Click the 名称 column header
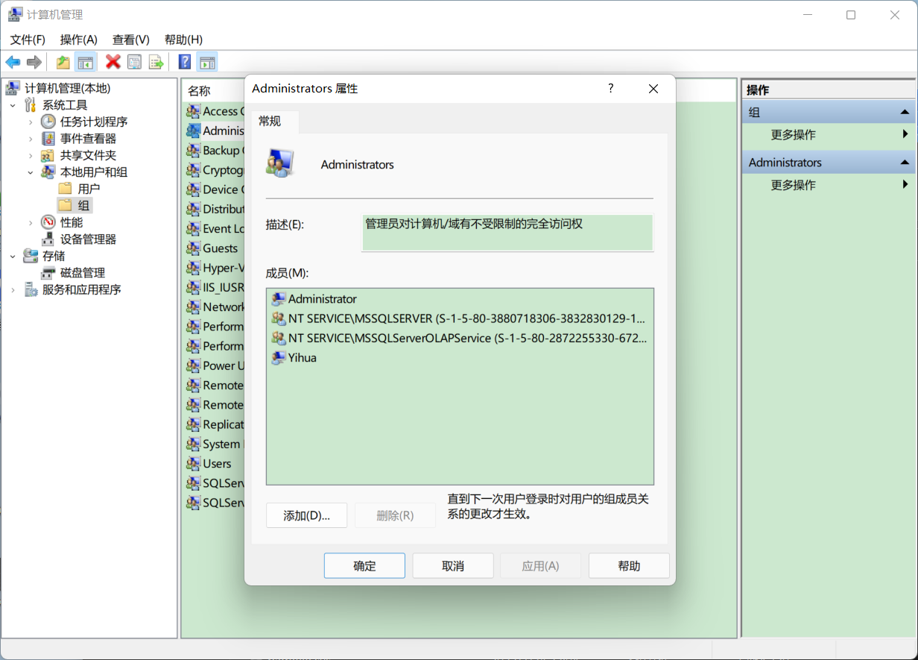 click(x=199, y=91)
